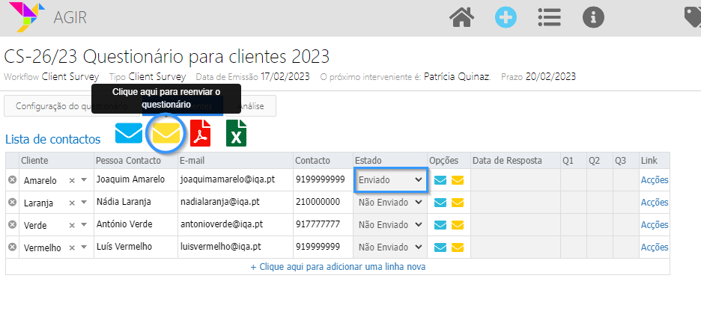Expand the Amarelo client dropdown arrow
Image resolution: width=701 pixels, height=320 pixels.
pyautogui.click(x=84, y=180)
